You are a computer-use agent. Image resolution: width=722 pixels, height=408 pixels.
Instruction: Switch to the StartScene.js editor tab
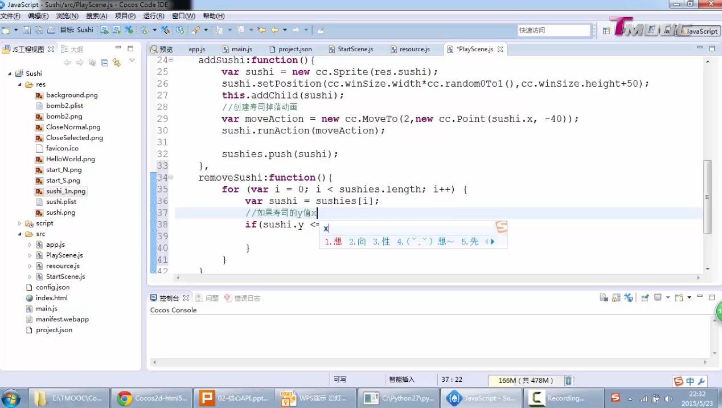(355, 49)
